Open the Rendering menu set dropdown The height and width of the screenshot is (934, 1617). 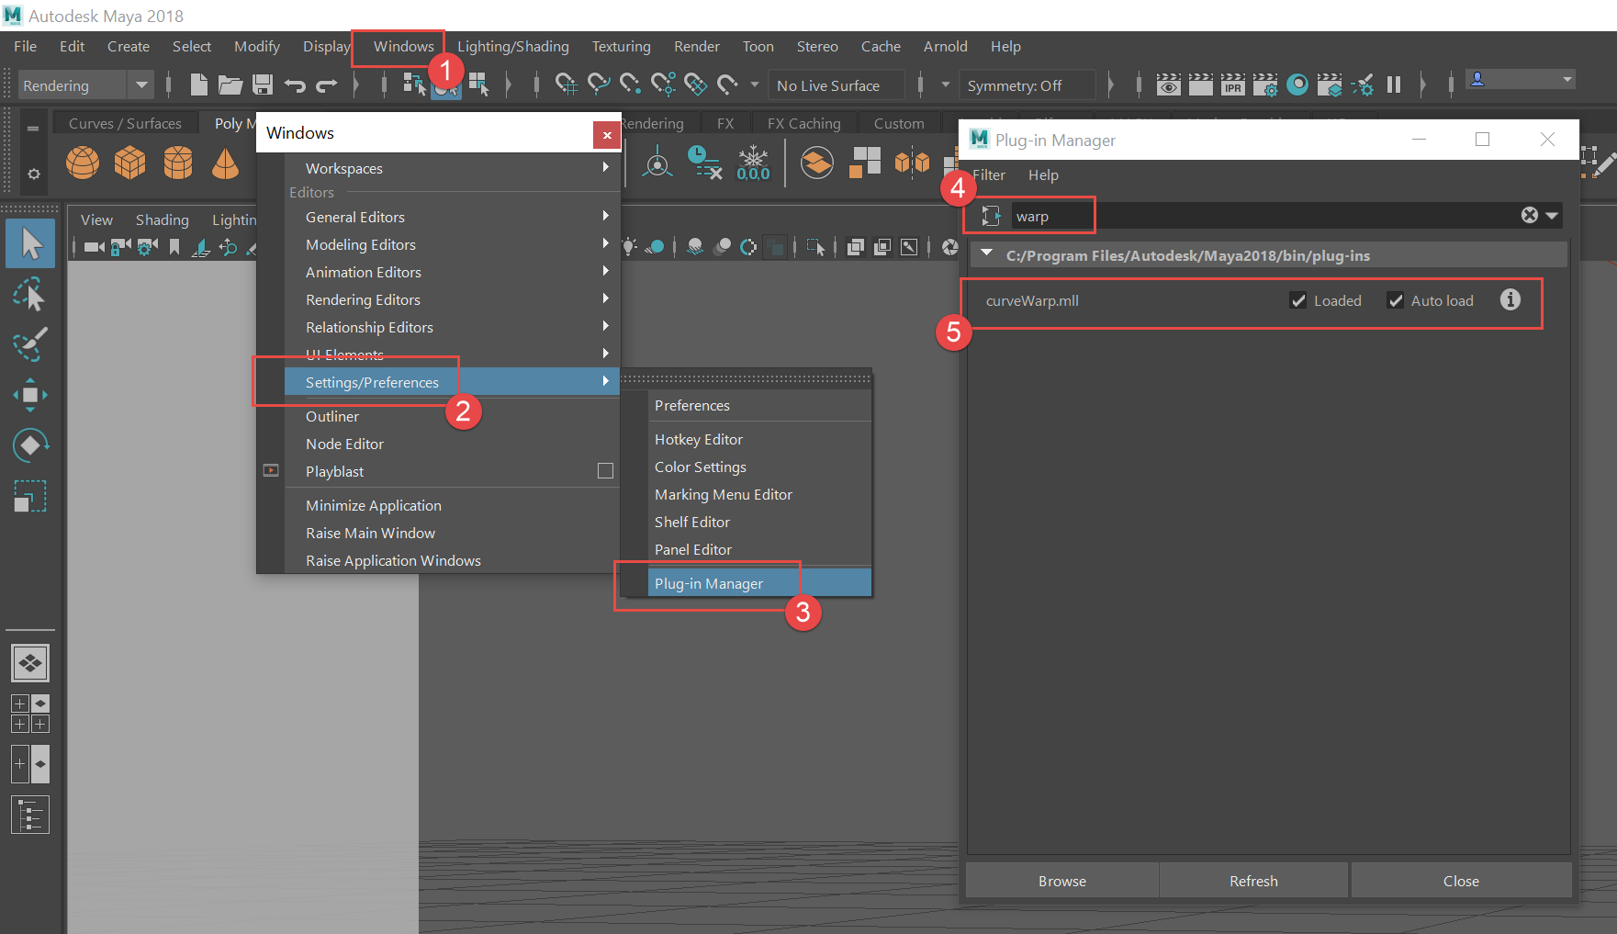[x=142, y=84]
